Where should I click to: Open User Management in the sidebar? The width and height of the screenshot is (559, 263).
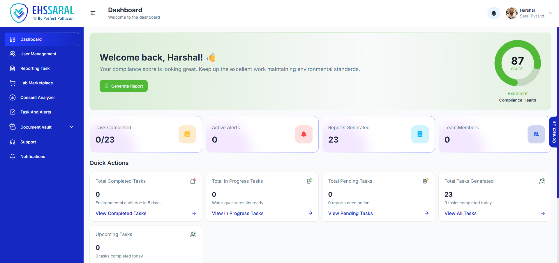point(38,54)
